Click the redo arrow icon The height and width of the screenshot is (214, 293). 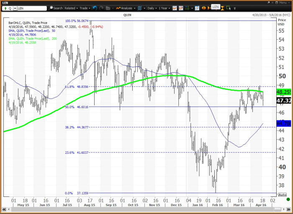[102, 8]
